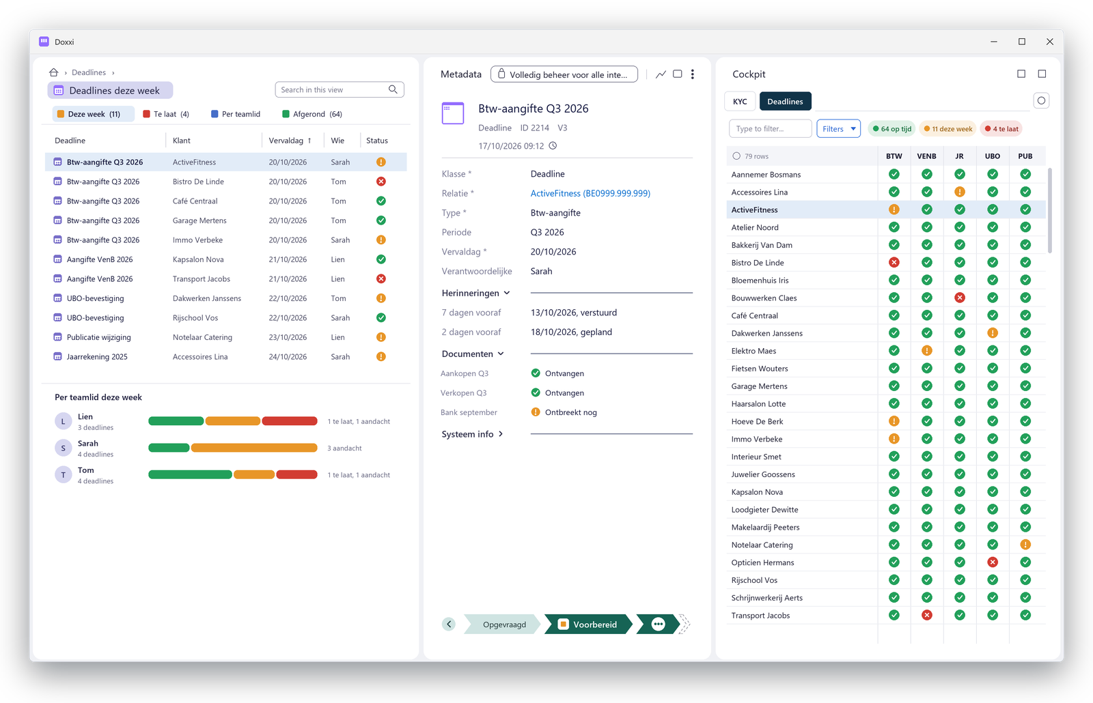
Task: Open the more-steps ellipsis in the workflow bar
Action: click(x=658, y=625)
